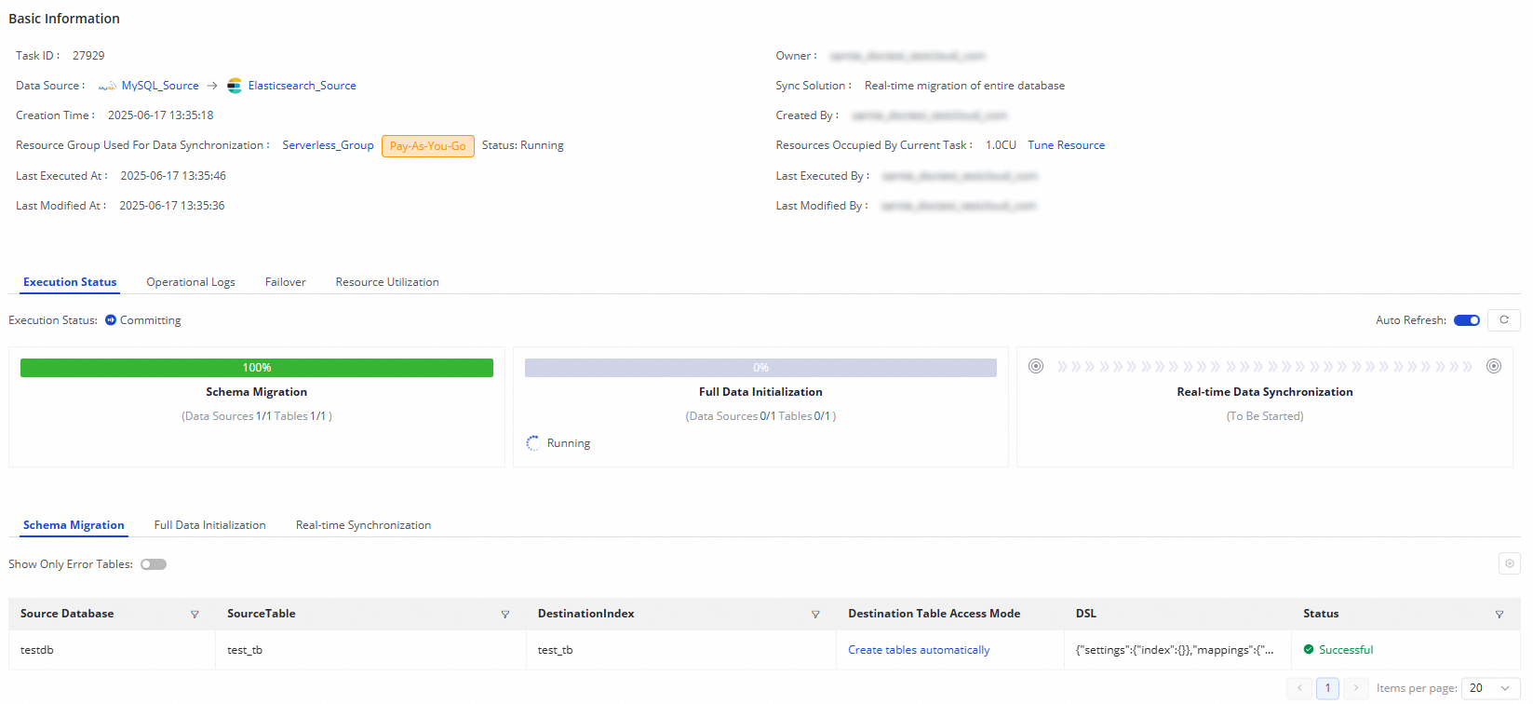The width and height of the screenshot is (1533, 704).
Task: Click the DestinationIndex column filter icon
Action: click(815, 615)
